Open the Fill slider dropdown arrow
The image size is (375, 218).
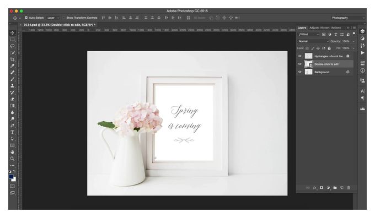[353, 48]
